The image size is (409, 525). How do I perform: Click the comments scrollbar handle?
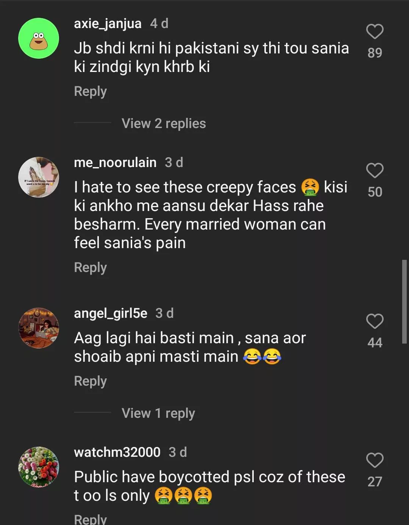tap(404, 302)
